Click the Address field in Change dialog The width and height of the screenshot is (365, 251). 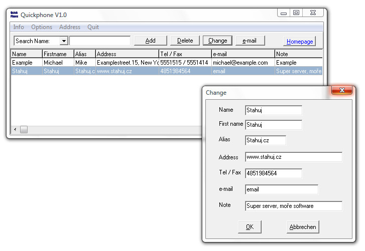[x=294, y=157]
